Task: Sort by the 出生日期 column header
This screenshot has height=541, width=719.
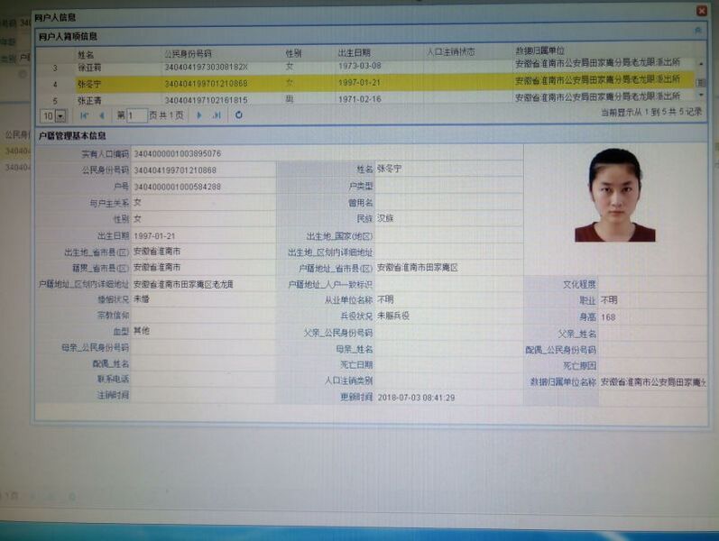Action: tap(354, 52)
